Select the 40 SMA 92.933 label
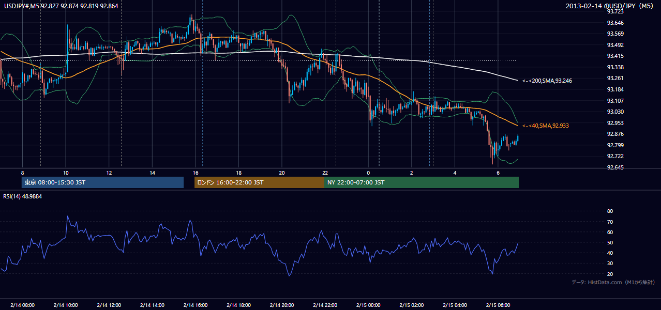Image resolution: width=661 pixels, height=310 pixels. 546,126
